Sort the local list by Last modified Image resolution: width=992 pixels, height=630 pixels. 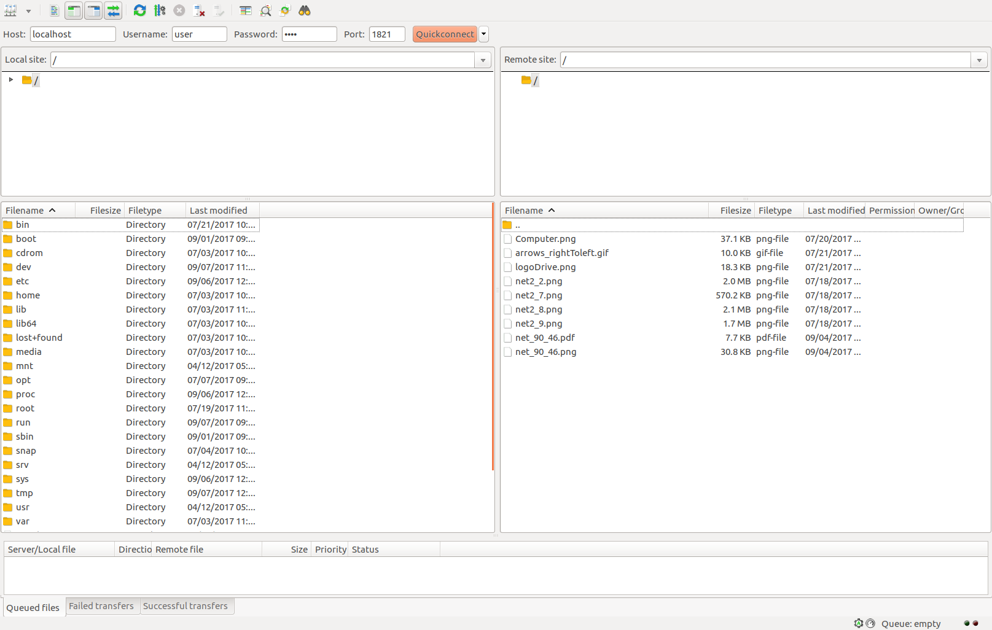(223, 210)
